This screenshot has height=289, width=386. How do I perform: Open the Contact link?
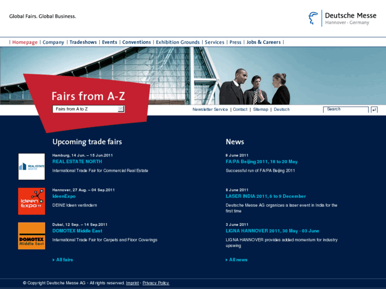(x=240, y=109)
